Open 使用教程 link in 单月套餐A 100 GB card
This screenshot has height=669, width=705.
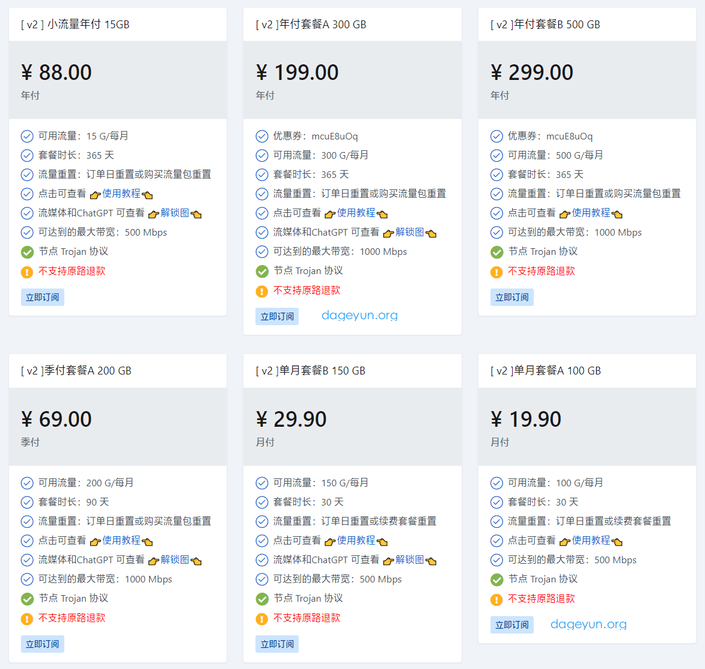point(591,540)
